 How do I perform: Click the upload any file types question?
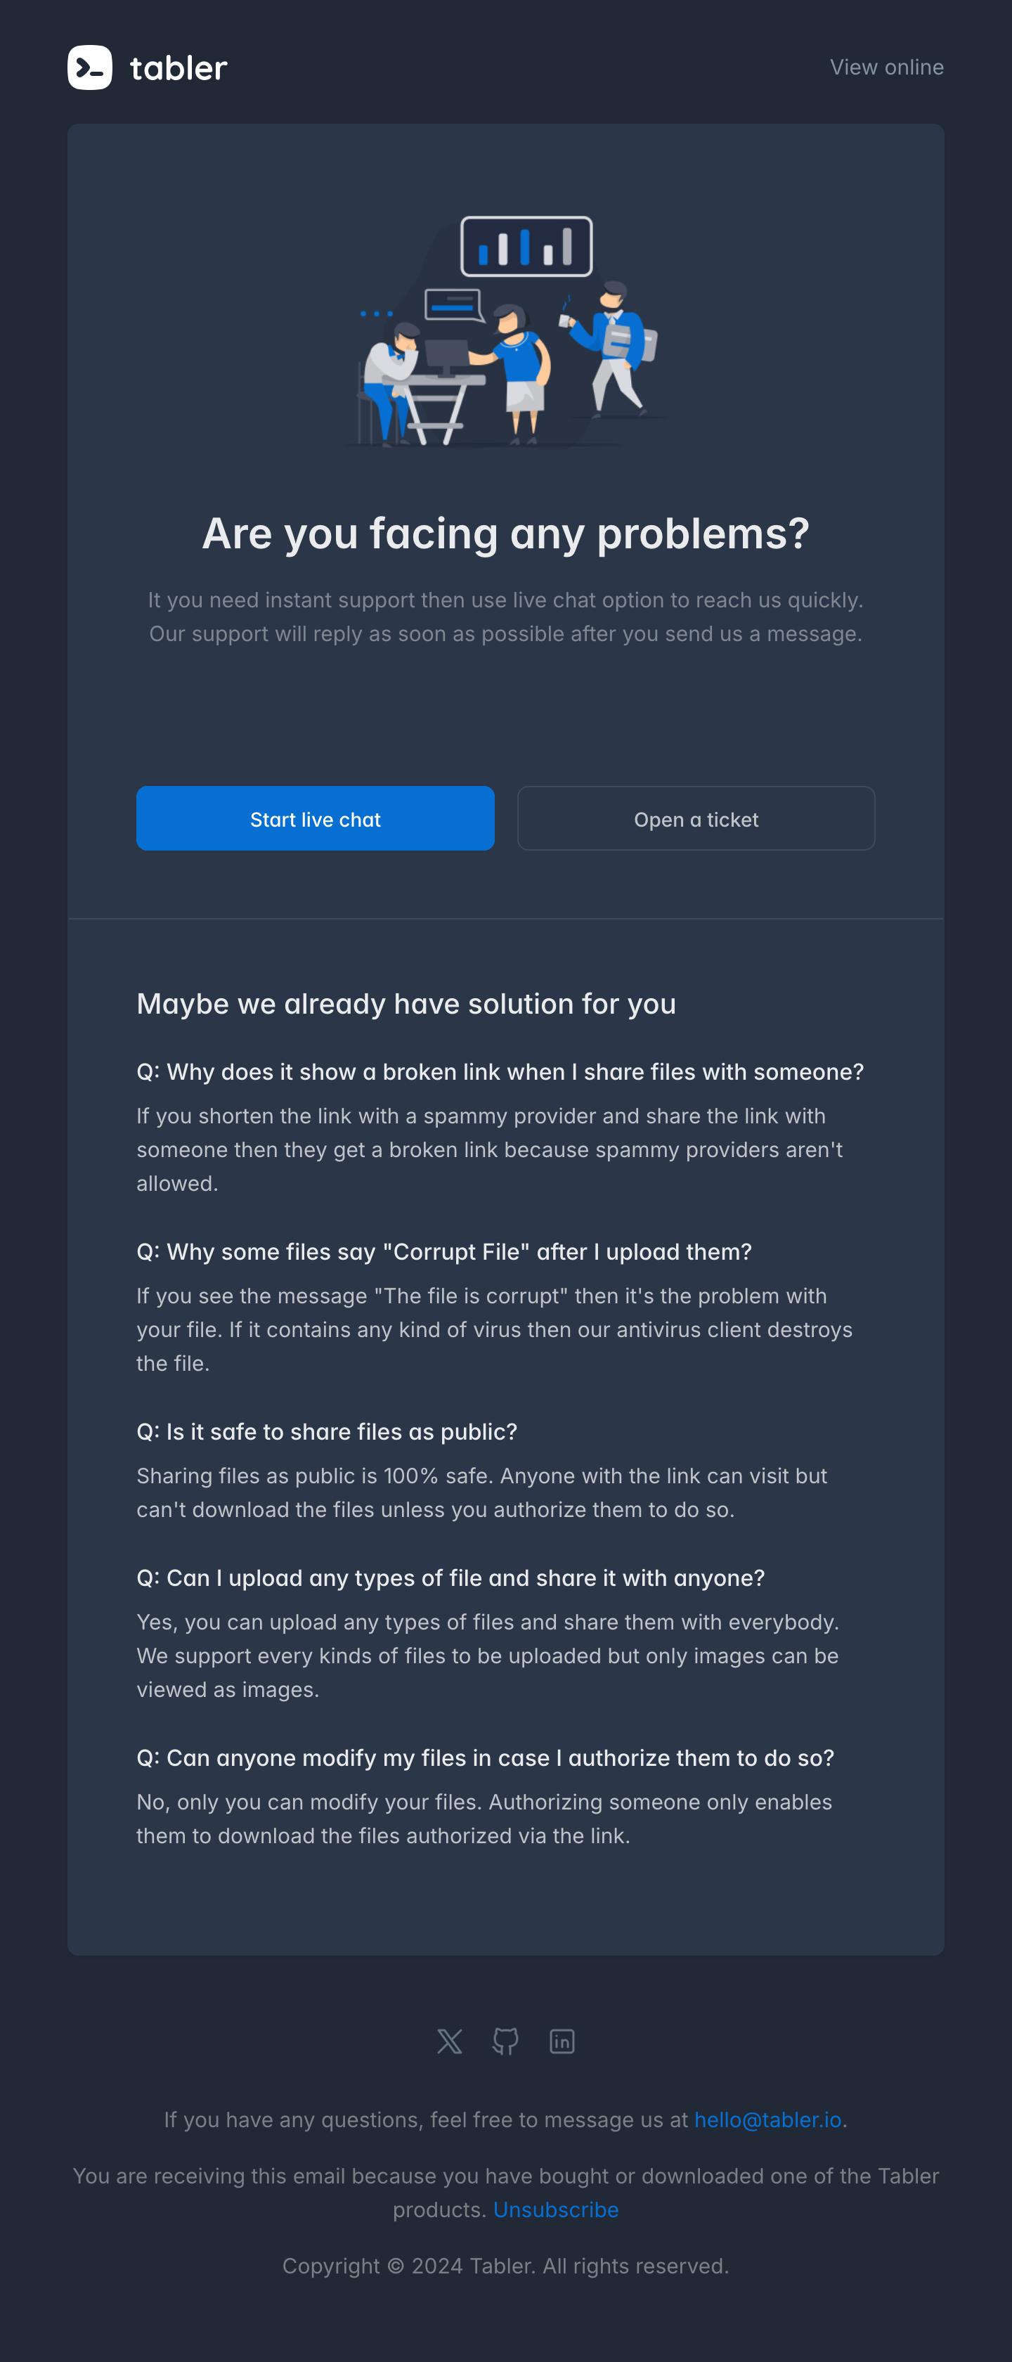pos(450,1578)
